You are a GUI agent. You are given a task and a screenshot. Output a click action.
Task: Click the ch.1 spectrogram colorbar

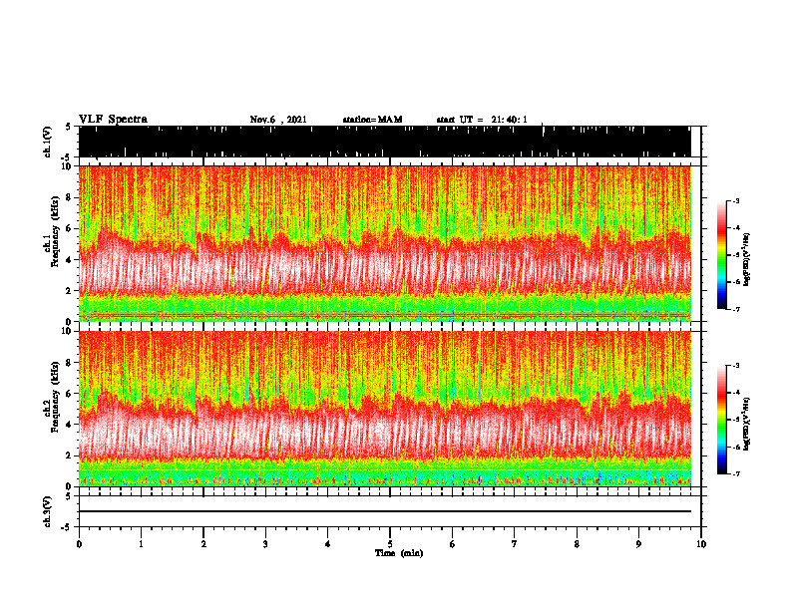[721, 255]
